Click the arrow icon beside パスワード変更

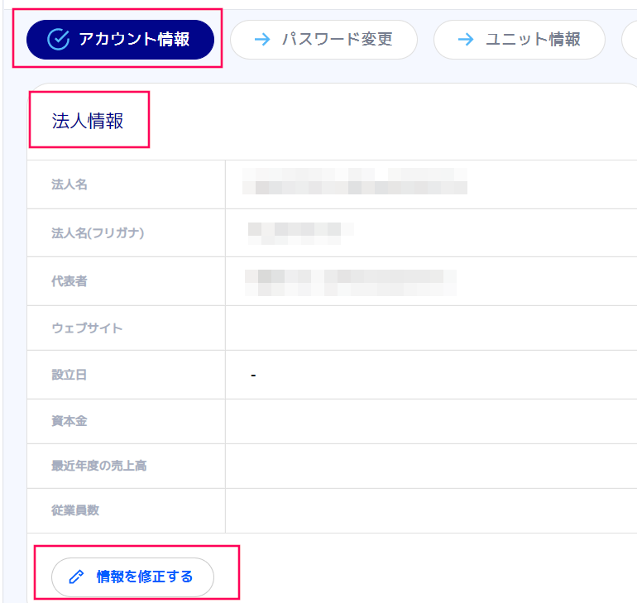[x=262, y=40]
